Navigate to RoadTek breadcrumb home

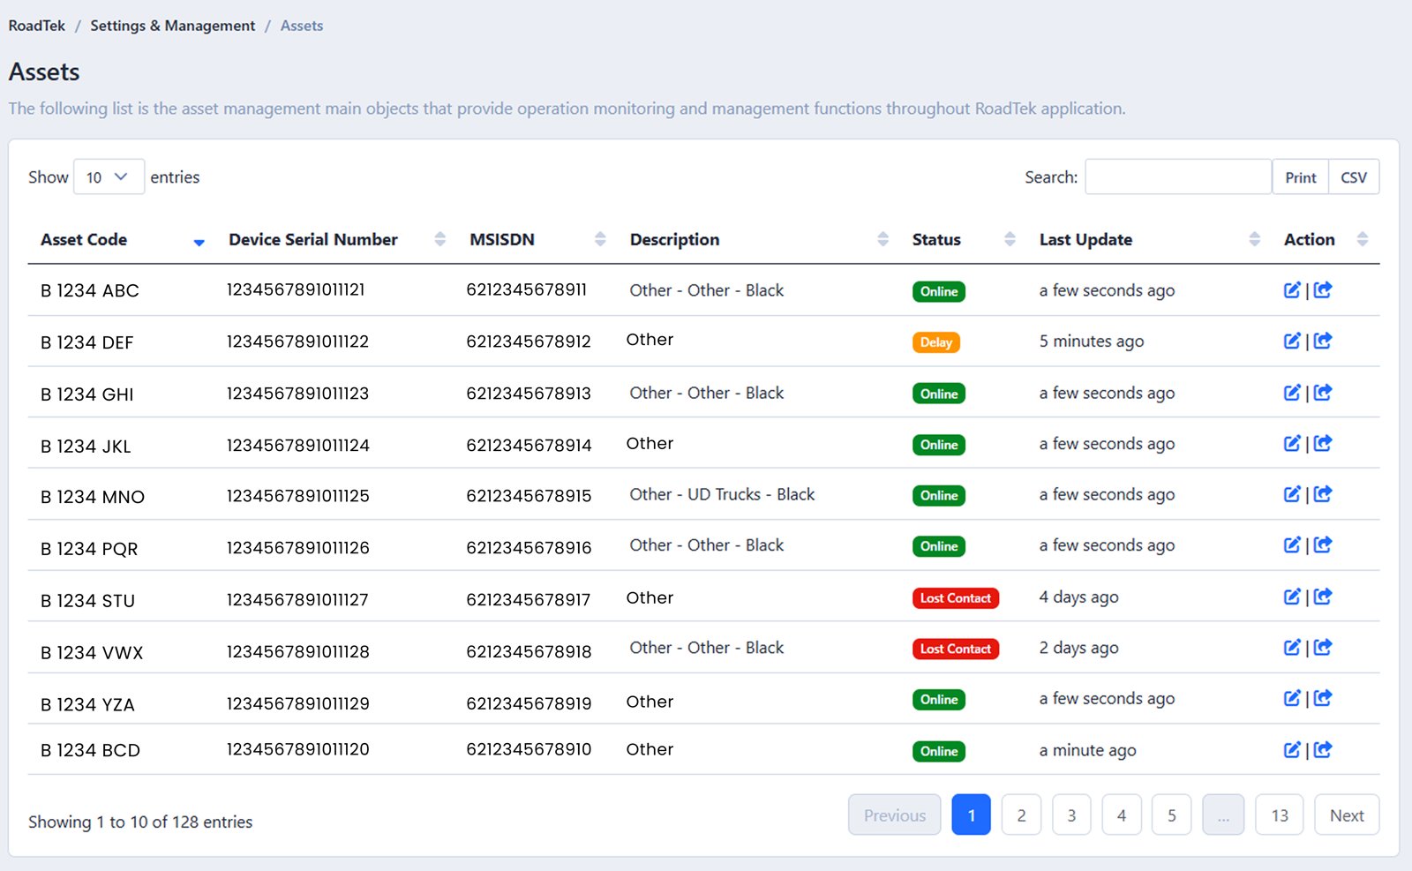tap(36, 26)
